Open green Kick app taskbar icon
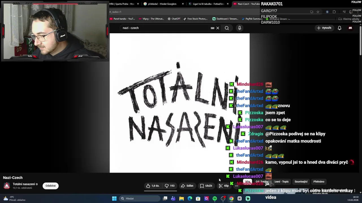Image resolution: width=362 pixels, height=203 pixels. (248, 198)
